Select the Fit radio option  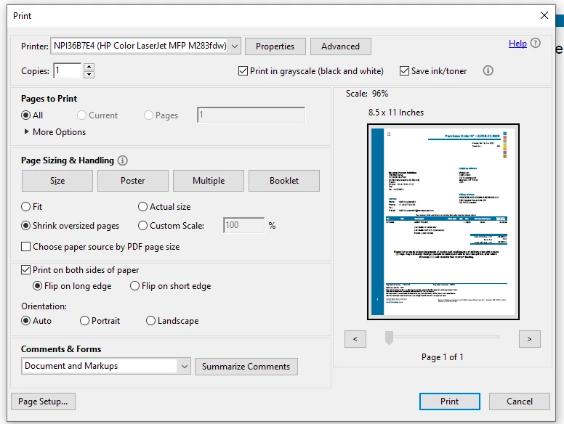click(26, 207)
